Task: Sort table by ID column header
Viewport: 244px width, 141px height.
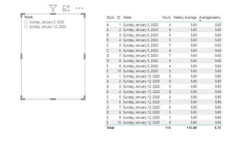Action: [x=118, y=17]
